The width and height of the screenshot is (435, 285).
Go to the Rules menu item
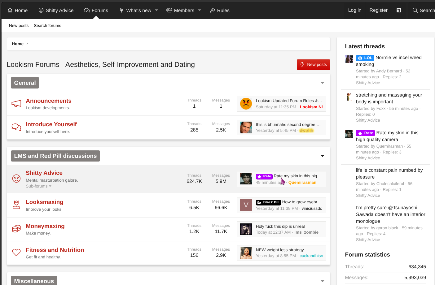click(220, 10)
